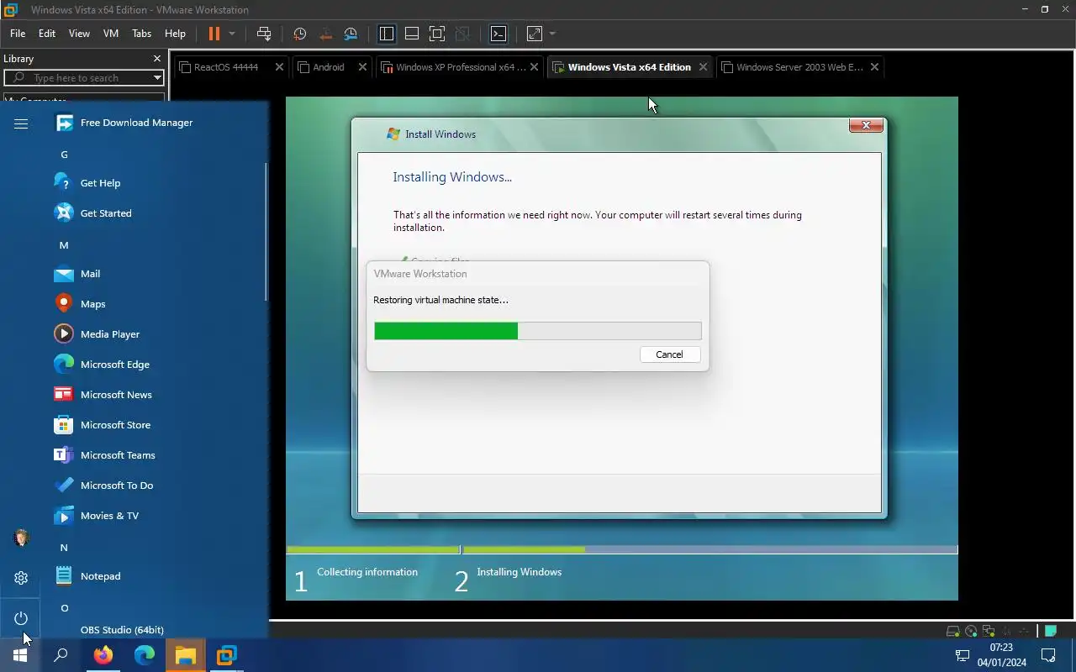Open the stretch mode dropdown arrow
Screen dimensions: 1076x672
[552, 34]
